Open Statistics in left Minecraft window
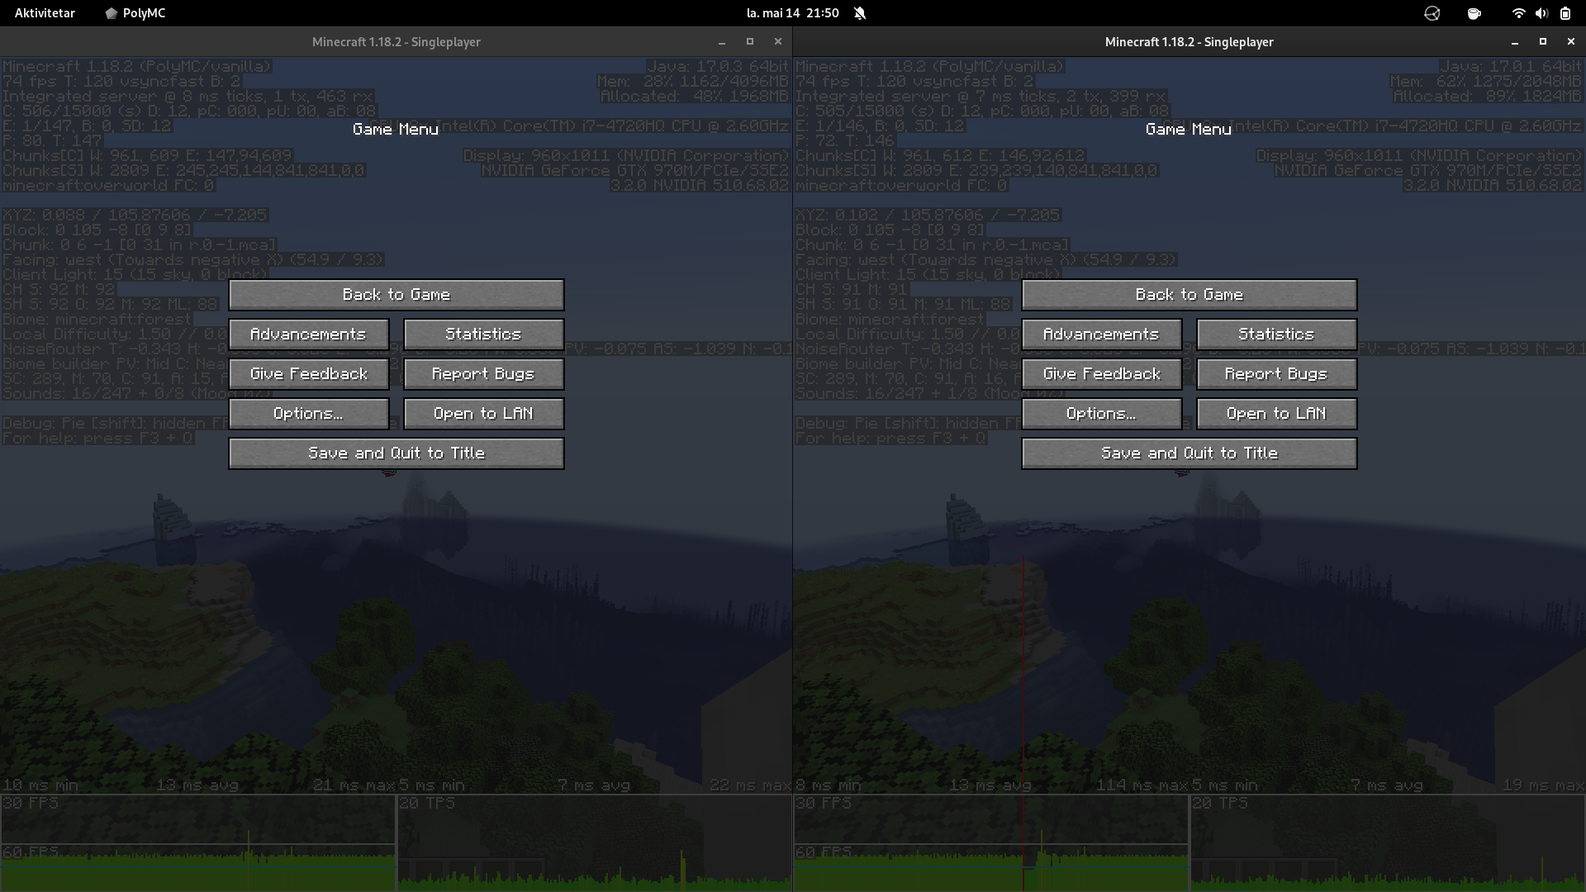Image resolution: width=1586 pixels, height=892 pixels. (484, 334)
